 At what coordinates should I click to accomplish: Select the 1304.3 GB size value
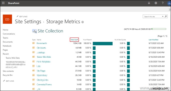click(77, 43)
